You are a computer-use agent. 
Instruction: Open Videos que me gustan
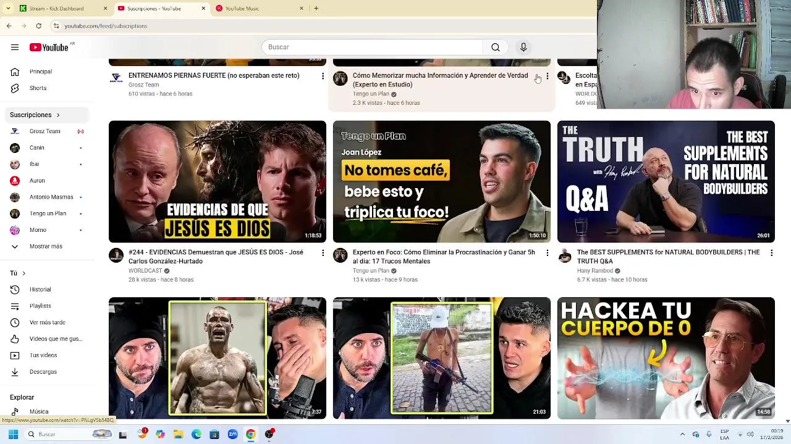pos(46,339)
